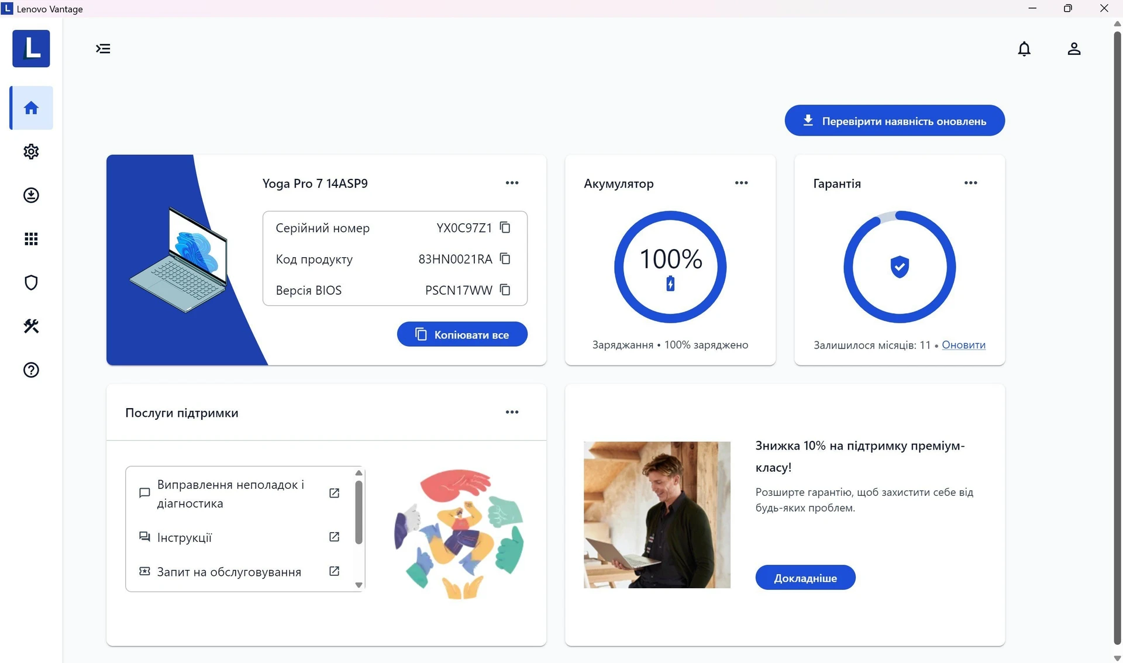Open Виправлення неполадок і діагностика external link
The image size is (1123, 663).
coord(334,493)
